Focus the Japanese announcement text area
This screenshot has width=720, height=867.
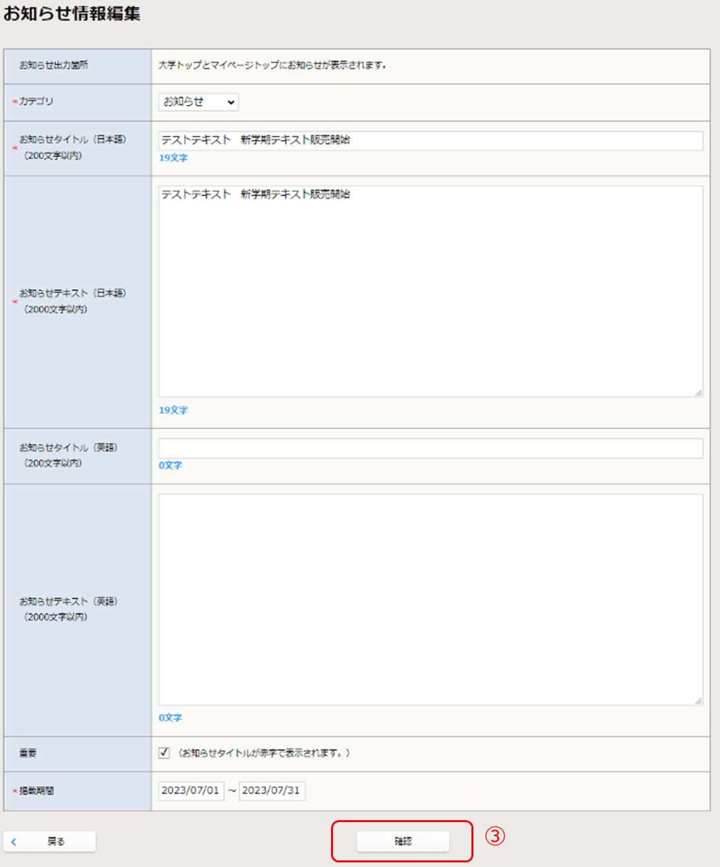point(430,290)
